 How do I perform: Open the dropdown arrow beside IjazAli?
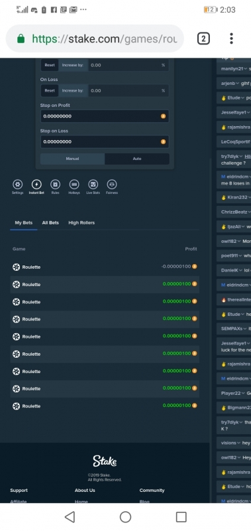point(244,226)
